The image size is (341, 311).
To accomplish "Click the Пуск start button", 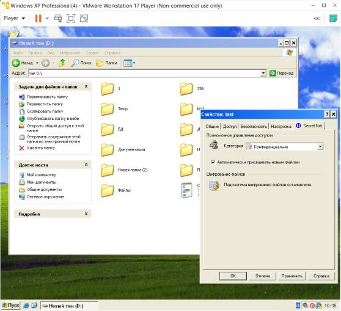I will click(10, 305).
